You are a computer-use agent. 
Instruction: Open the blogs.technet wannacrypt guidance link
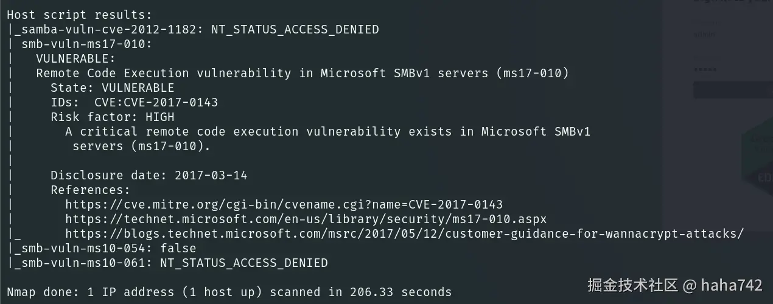point(404,233)
